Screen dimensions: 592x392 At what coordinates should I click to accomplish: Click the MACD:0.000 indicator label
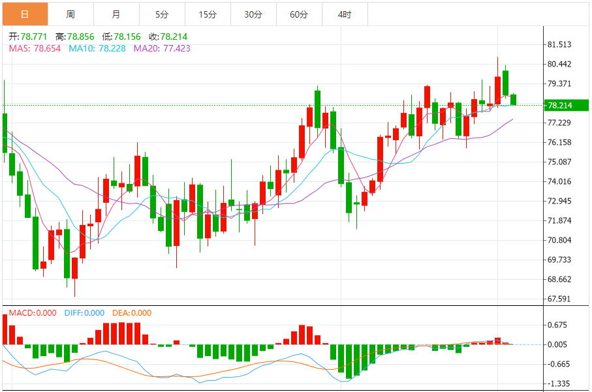pyautogui.click(x=33, y=313)
